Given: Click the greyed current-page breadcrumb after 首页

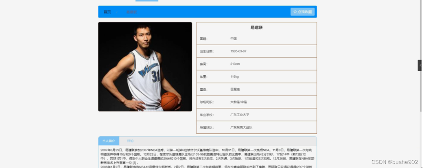Looking at the screenshot, I should click(x=131, y=12).
